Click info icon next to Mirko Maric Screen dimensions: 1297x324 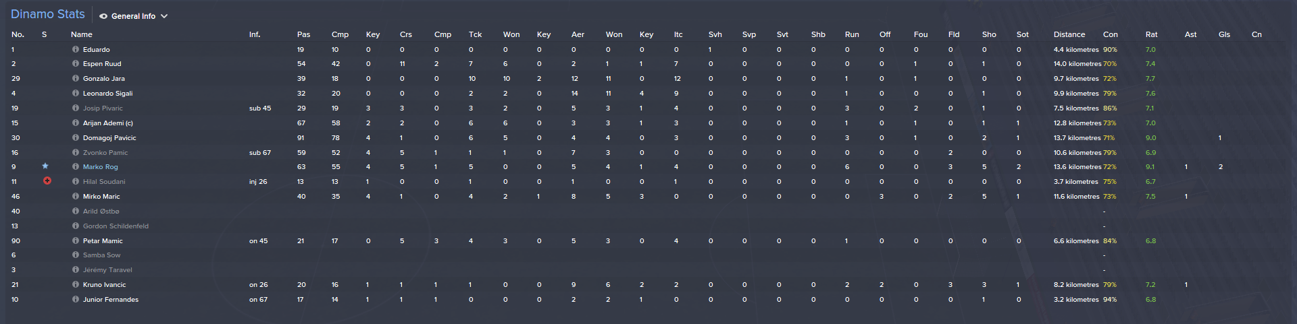pyautogui.click(x=76, y=196)
